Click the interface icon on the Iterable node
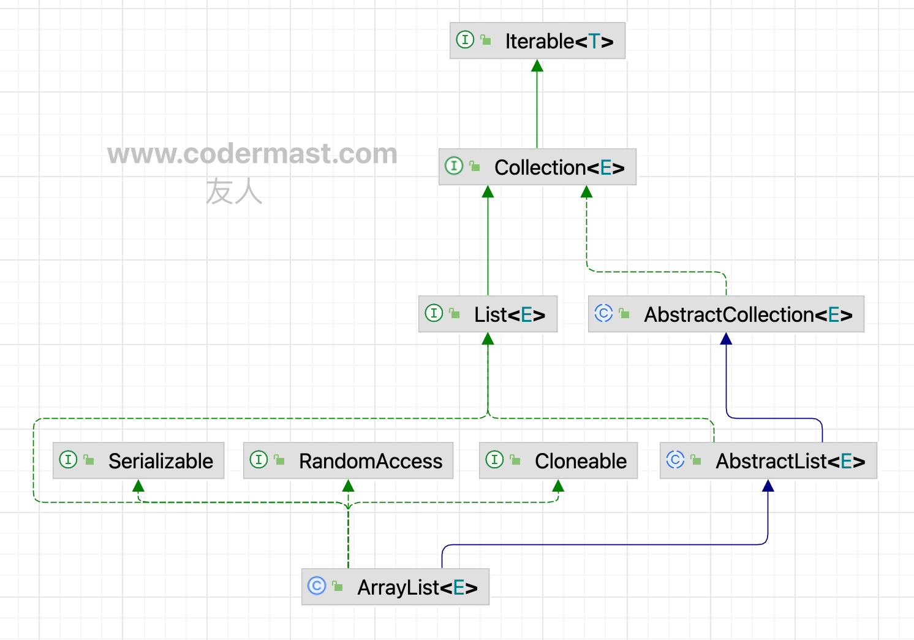The width and height of the screenshot is (914, 640). pyautogui.click(x=465, y=40)
